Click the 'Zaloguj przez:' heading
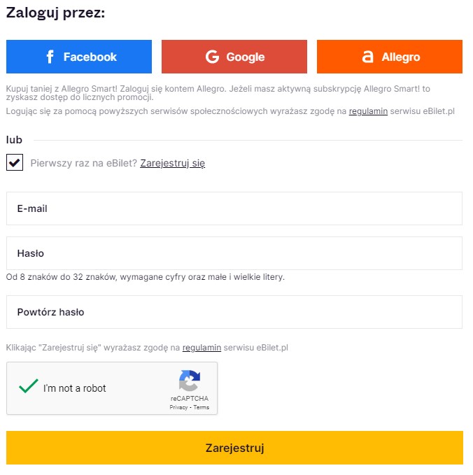This screenshot has width=473, height=475. 55,13
